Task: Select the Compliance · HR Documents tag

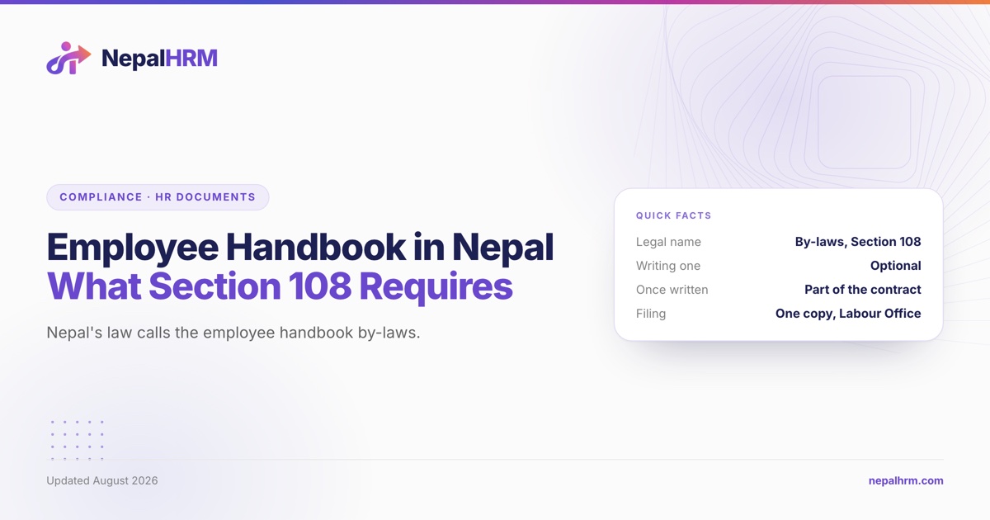Action: (x=158, y=197)
